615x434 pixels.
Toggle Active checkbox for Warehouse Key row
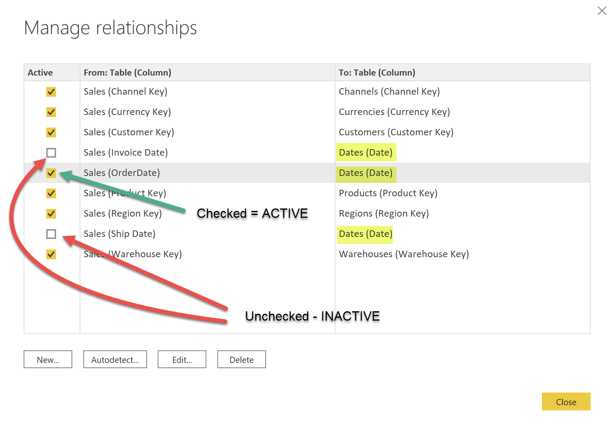point(51,254)
